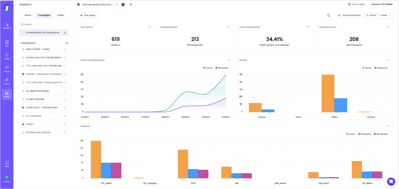
Task: Open Total conversionrate widget options menu
Action: click(x=308, y=27)
